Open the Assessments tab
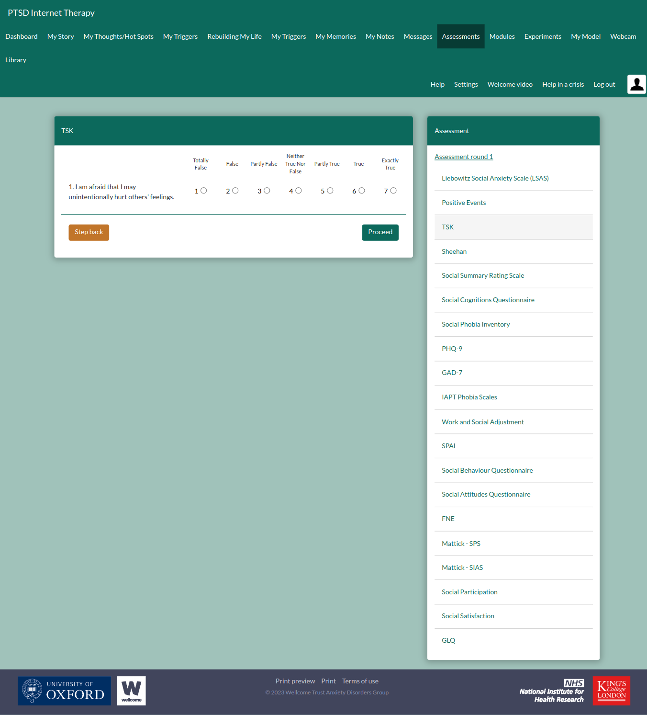Screen dimensions: 647x715 coord(460,36)
